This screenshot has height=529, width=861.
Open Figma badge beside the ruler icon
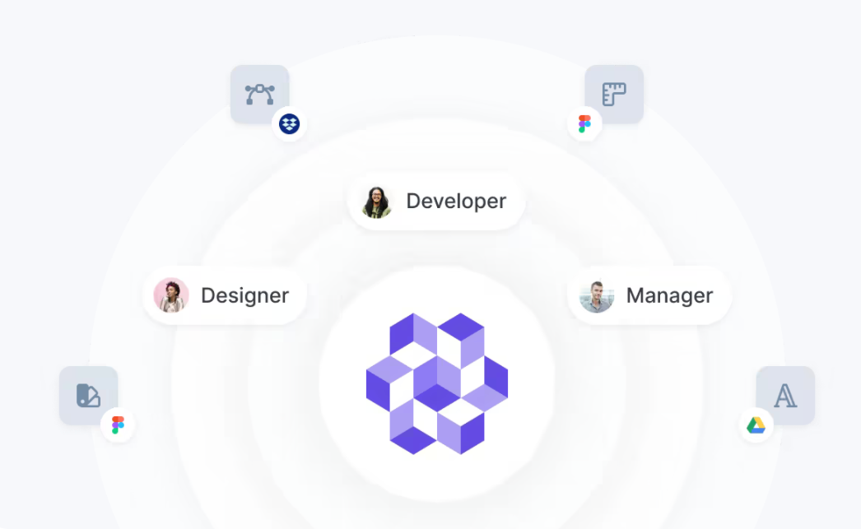584,123
